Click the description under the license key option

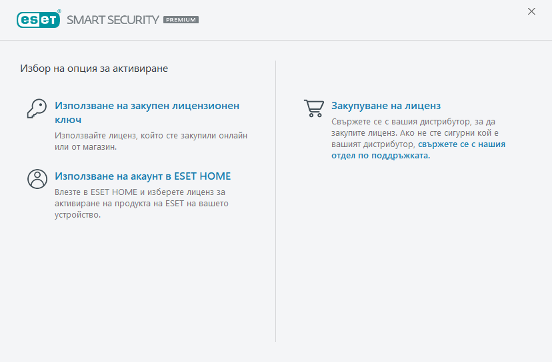coord(151,141)
